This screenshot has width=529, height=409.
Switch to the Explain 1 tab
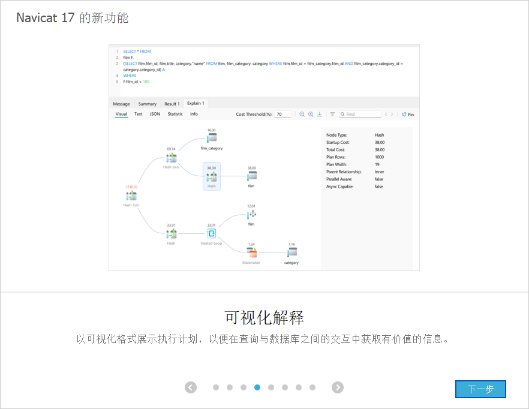pyautogui.click(x=196, y=103)
